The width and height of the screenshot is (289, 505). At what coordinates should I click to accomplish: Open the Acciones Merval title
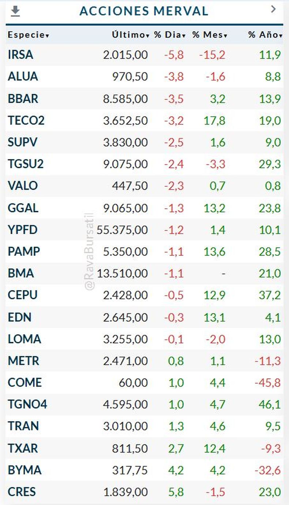(x=144, y=11)
